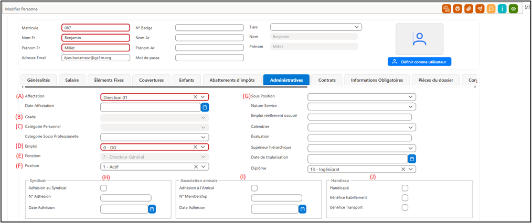Open the Salaire tab
Viewport: 532px width, 223px height.
(72, 80)
